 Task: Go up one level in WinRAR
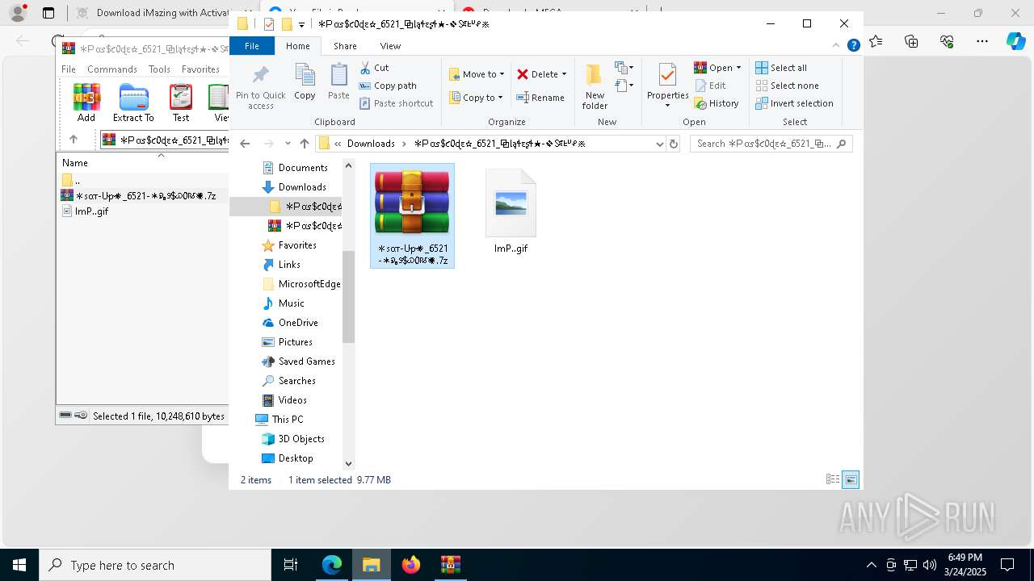click(74, 140)
